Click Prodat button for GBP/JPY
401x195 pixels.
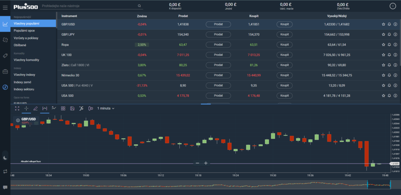(x=219, y=34)
